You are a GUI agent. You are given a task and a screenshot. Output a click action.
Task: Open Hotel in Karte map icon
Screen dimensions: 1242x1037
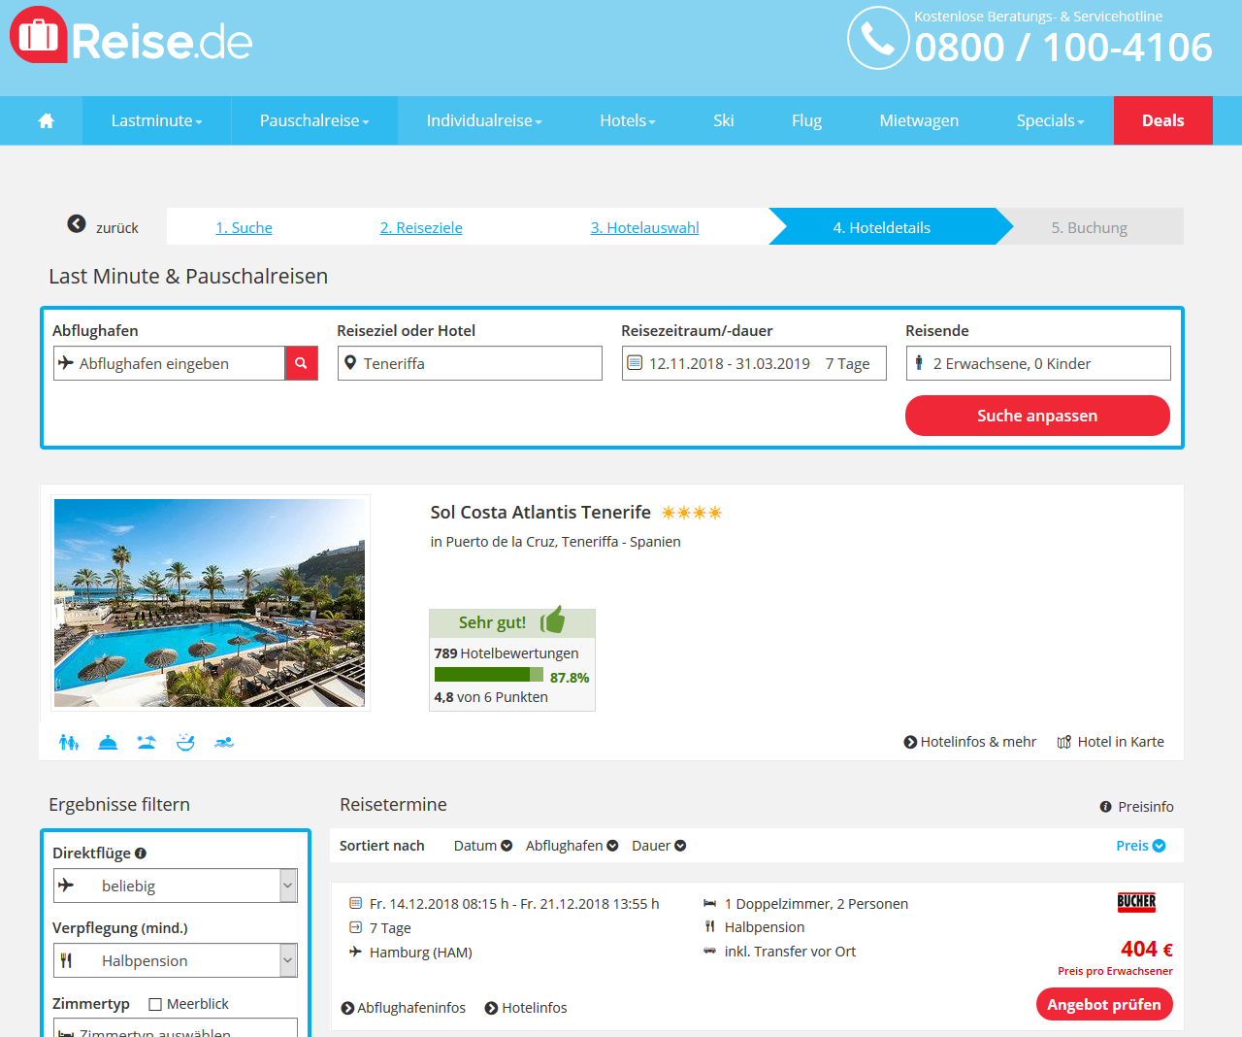tap(1064, 742)
